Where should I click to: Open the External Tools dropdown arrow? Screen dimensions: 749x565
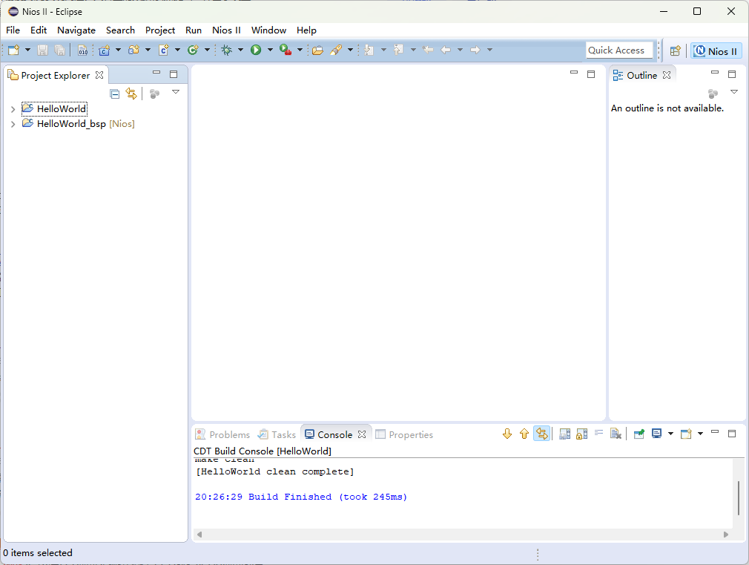300,50
